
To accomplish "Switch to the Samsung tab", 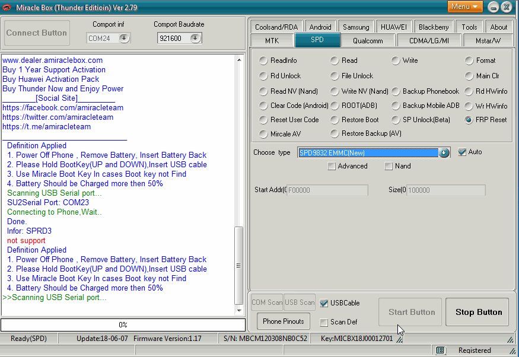I will pyautogui.click(x=356, y=27).
